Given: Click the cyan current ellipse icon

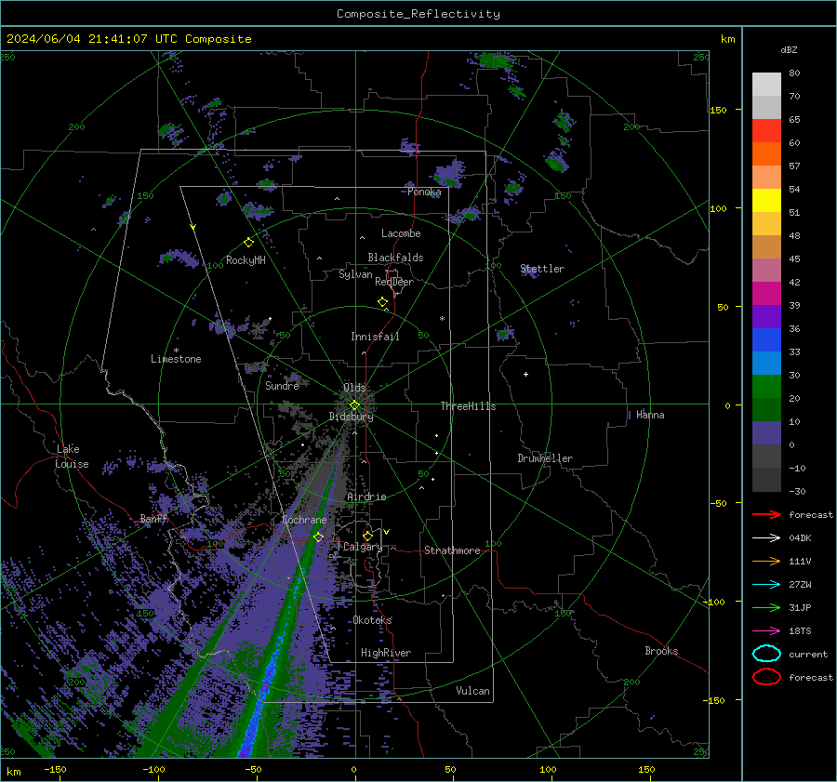Looking at the screenshot, I should click(766, 654).
